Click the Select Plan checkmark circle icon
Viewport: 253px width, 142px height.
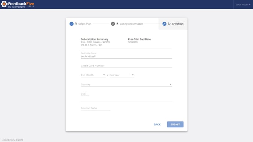pyautogui.click(x=71, y=24)
